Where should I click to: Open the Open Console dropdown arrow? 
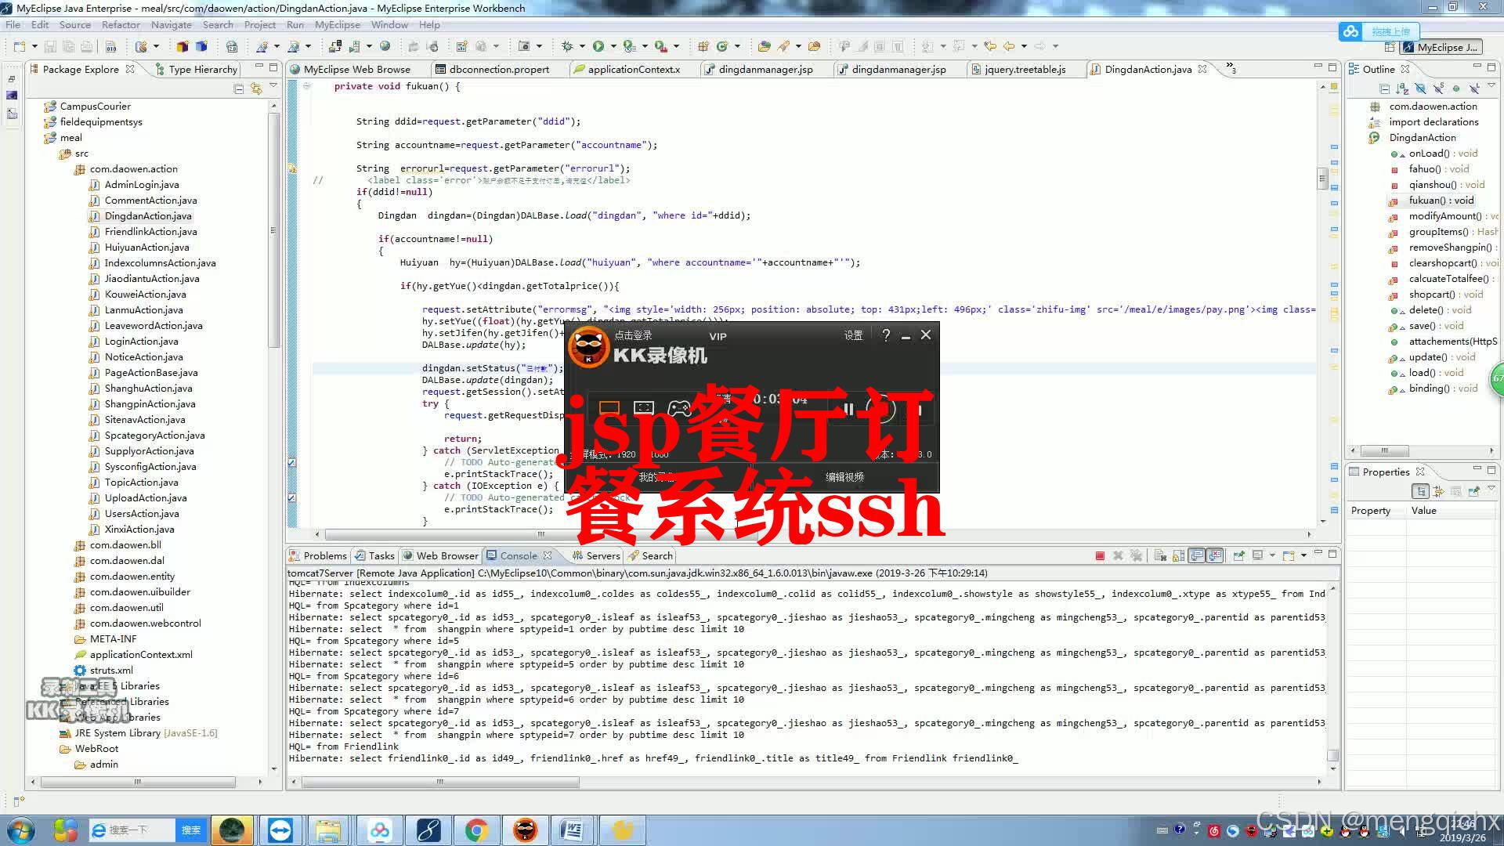click(1303, 555)
